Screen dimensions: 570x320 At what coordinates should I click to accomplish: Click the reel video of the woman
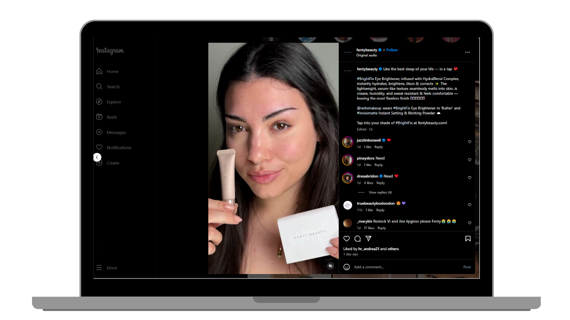click(x=273, y=158)
